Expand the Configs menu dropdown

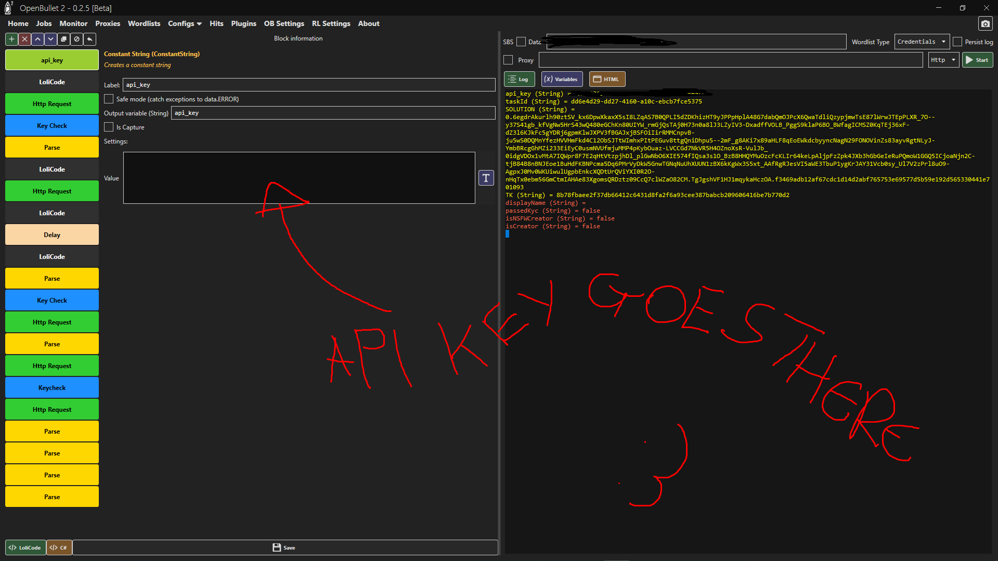[185, 23]
